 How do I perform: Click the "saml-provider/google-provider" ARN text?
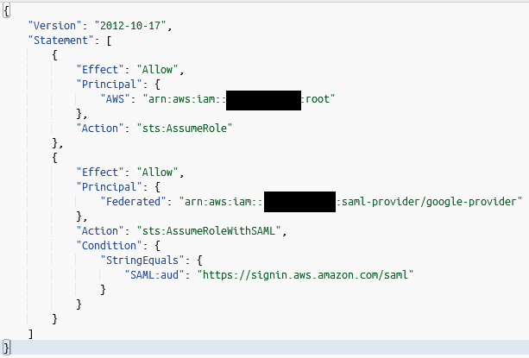[x=429, y=201]
